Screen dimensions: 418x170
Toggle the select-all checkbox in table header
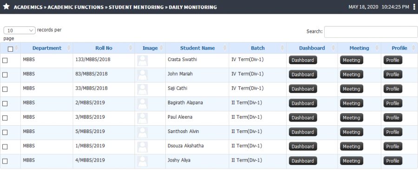10,49
